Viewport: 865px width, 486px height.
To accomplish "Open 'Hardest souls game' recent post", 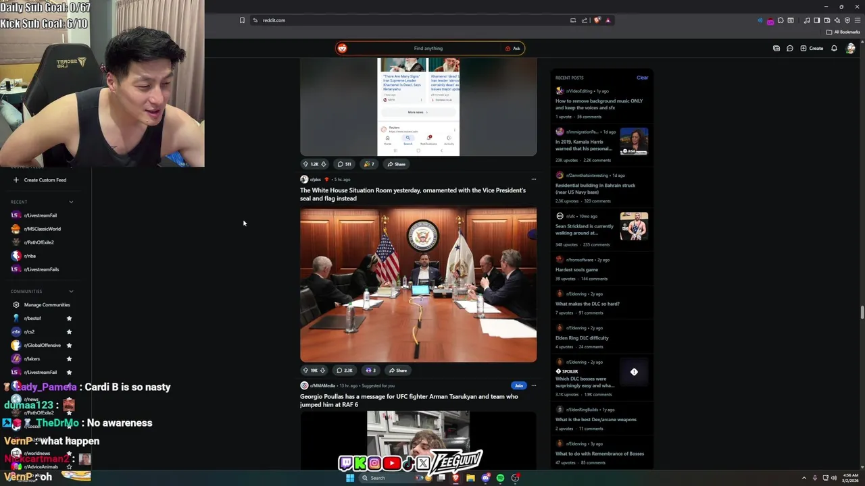I will point(576,270).
